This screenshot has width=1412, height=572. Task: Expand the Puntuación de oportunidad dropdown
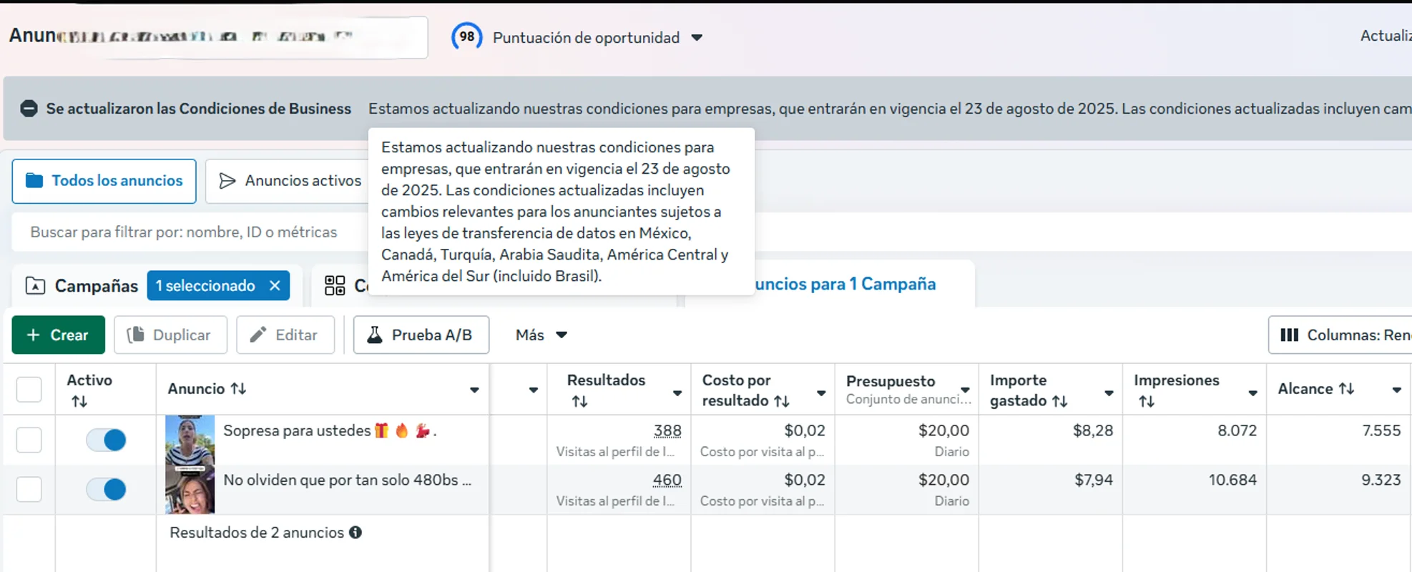697,38
